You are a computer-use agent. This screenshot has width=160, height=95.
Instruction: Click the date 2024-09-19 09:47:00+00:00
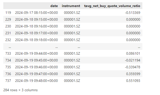pyautogui.click(x=37, y=74)
